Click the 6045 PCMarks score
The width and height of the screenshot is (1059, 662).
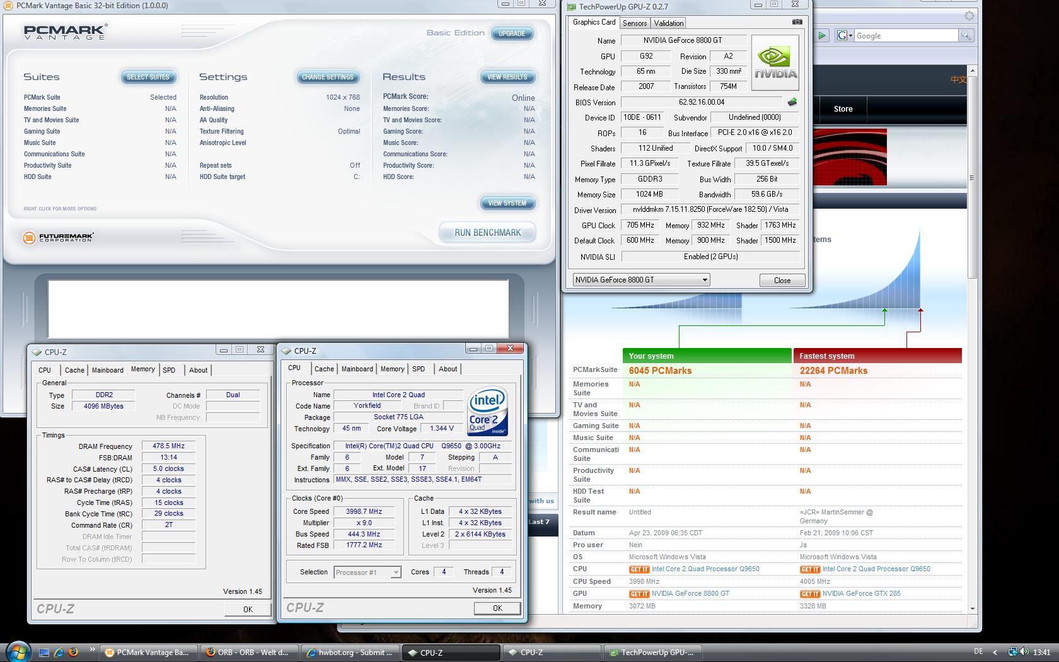(660, 371)
